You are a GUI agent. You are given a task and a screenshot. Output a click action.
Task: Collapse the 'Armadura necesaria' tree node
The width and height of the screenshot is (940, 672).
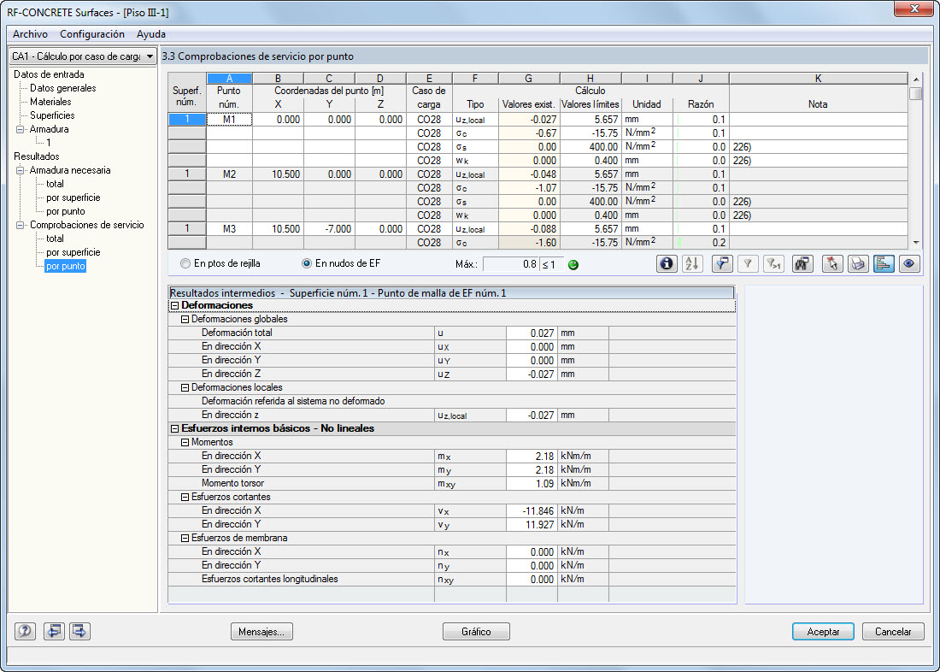tap(21, 170)
